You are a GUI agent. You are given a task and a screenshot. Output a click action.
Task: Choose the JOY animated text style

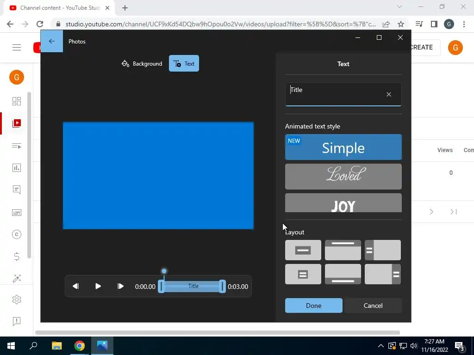coord(343,203)
